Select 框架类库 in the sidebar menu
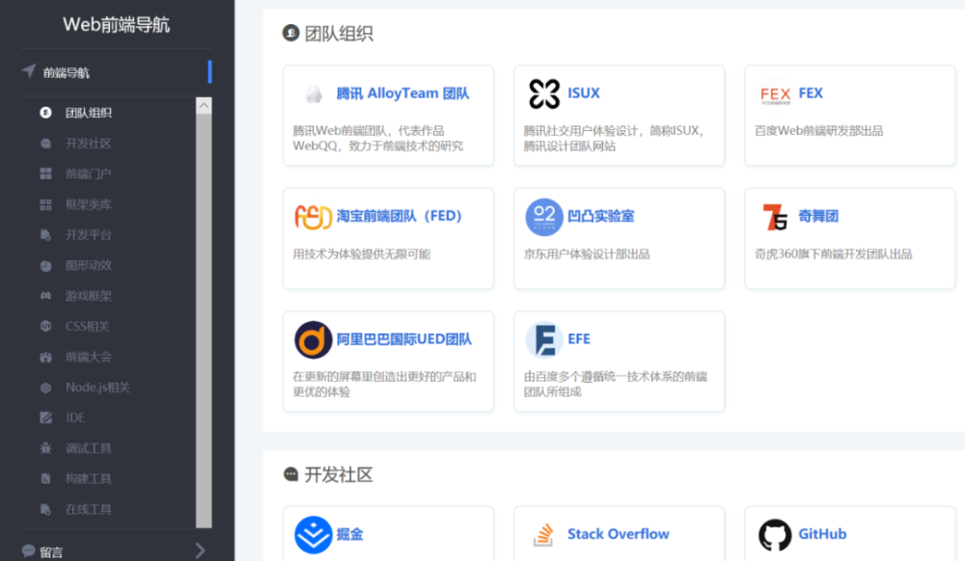This screenshot has height=561, width=965. coord(89,204)
